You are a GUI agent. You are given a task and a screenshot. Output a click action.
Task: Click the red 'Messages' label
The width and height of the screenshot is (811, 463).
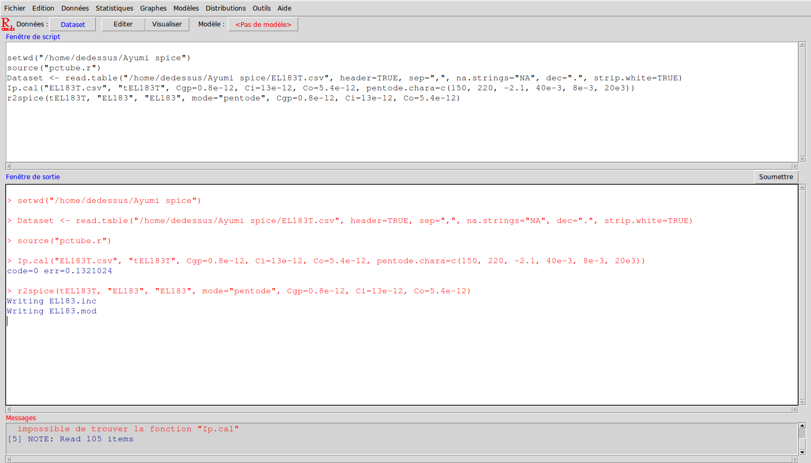pyautogui.click(x=21, y=418)
